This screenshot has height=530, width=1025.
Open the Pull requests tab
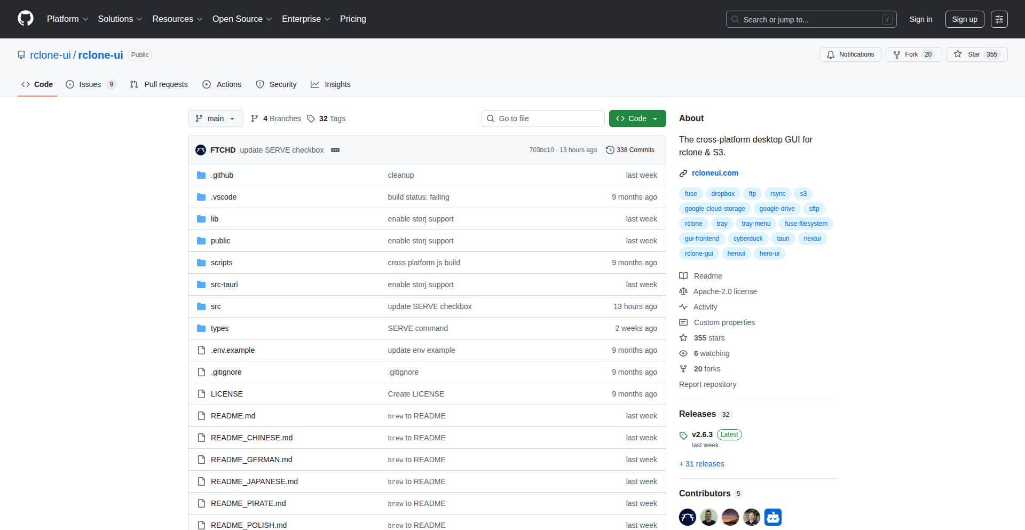point(159,84)
